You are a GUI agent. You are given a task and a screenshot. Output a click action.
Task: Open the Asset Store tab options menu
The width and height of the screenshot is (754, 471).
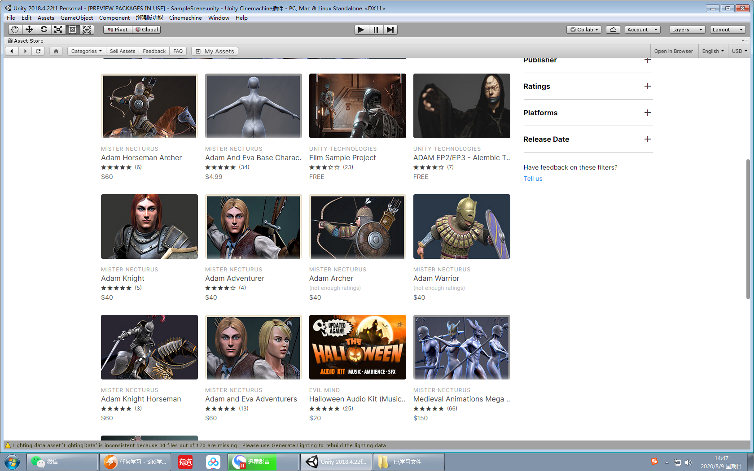pos(745,41)
